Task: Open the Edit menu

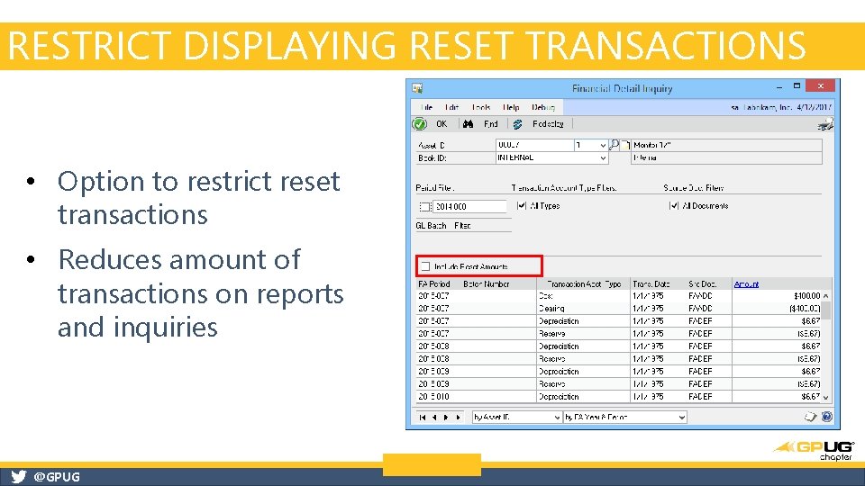Action: pyautogui.click(x=451, y=107)
